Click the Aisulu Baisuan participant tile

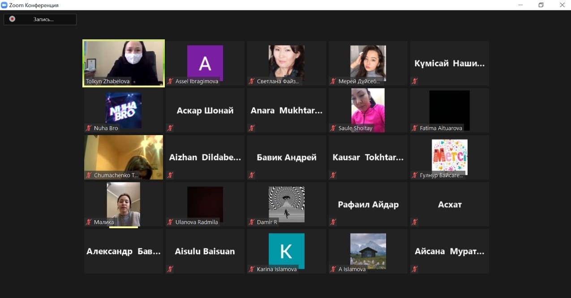point(205,251)
